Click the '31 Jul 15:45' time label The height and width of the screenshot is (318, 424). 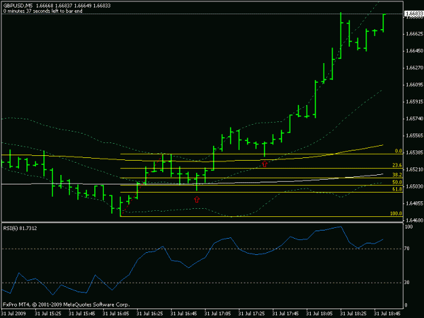82,314
